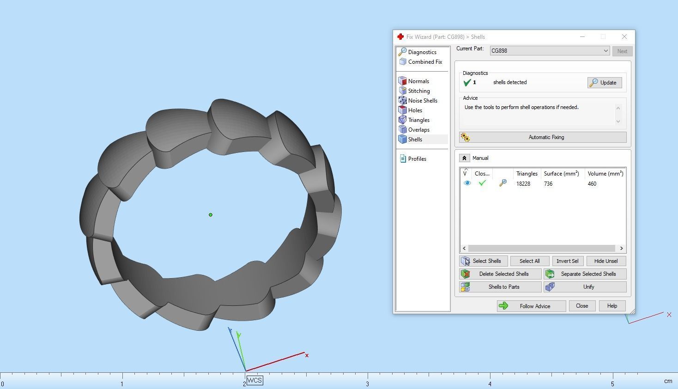Click the closed-shell green check mark
Viewport: 678px width, 389px height.
[482, 183]
